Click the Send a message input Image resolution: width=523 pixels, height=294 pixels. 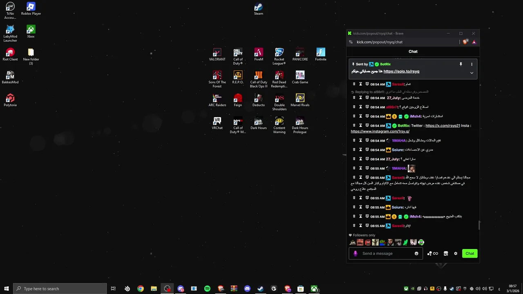tap(387, 254)
